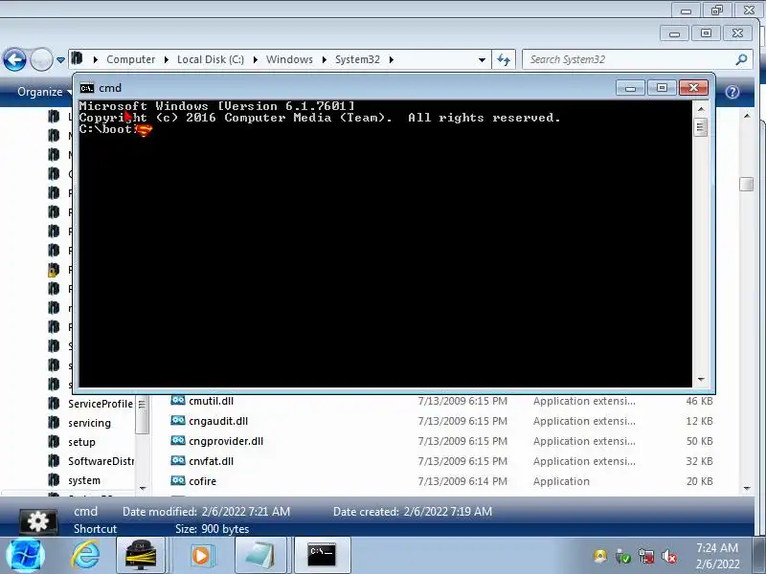Click the cofire file icon
The height and width of the screenshot is (574, 766).
(178, 480)
